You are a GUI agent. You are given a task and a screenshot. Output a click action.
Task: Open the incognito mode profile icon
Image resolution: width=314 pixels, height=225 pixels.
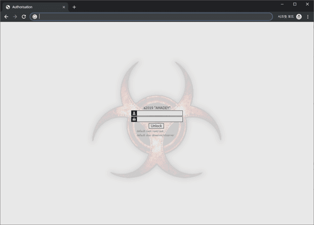click(x=299, y=17)
